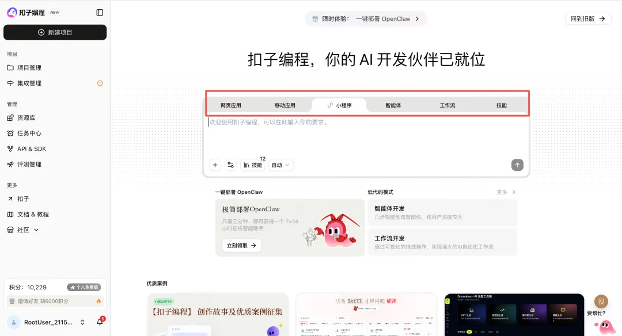Image resolution: width=622 pixels, height=336 pixels.
Task: Click the 资源库 icon
Action: point(10,118)
